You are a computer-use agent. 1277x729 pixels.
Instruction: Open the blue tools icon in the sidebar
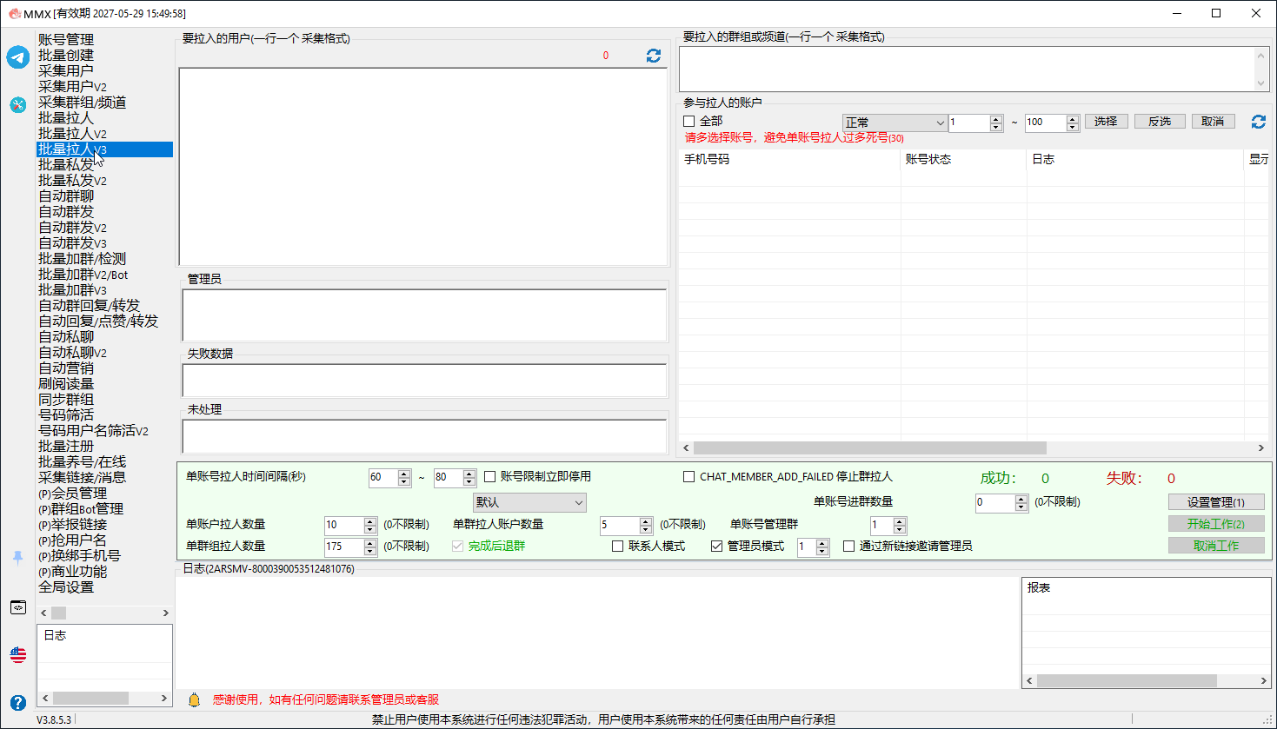(18, 105)
